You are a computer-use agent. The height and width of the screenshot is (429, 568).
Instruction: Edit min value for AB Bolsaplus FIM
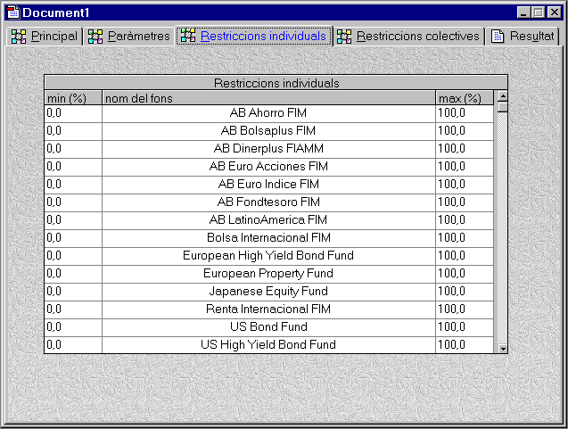pos(73,131)
